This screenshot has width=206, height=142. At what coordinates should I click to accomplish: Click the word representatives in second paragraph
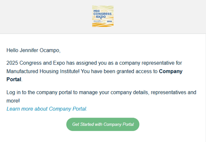[168, 92]
